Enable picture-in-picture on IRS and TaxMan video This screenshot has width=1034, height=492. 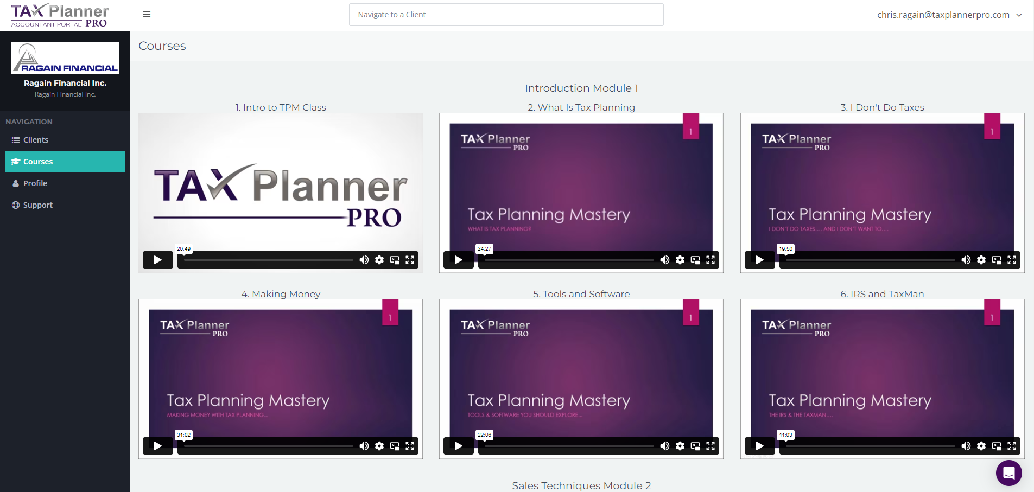click(997, 446)
